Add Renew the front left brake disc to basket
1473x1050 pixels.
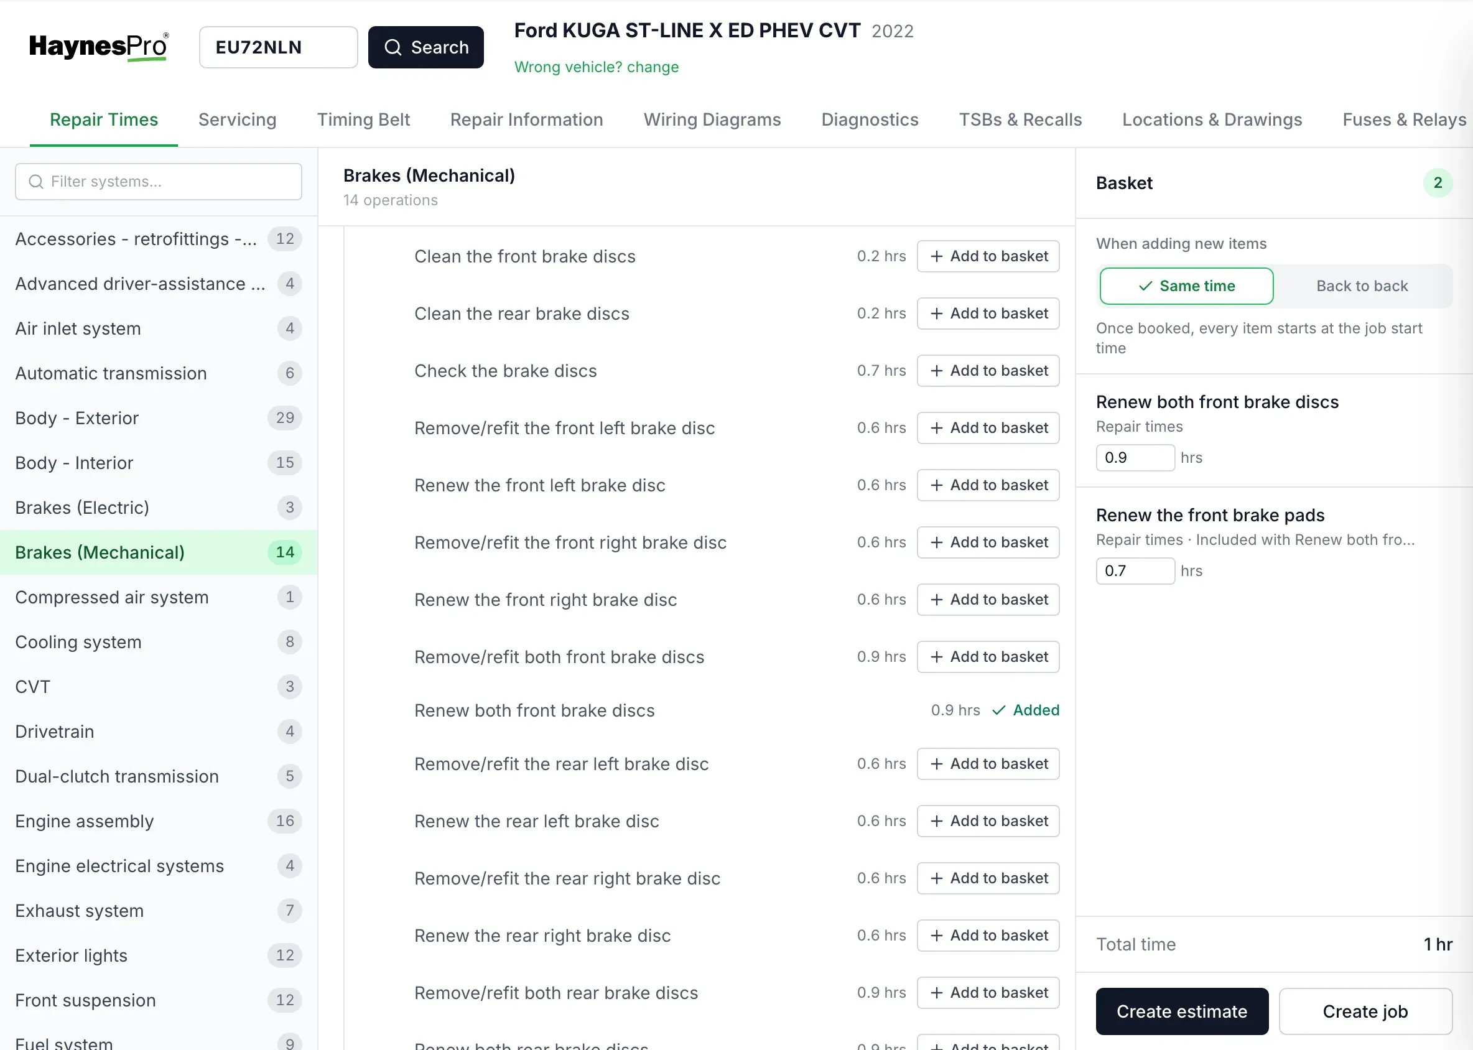click(988, 486)
